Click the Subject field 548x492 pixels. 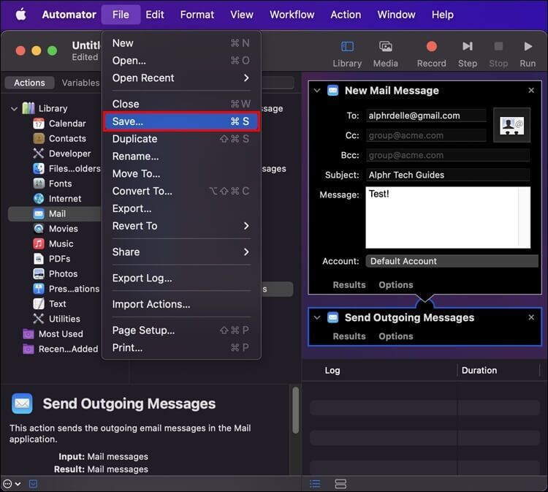tap(448, 175)
